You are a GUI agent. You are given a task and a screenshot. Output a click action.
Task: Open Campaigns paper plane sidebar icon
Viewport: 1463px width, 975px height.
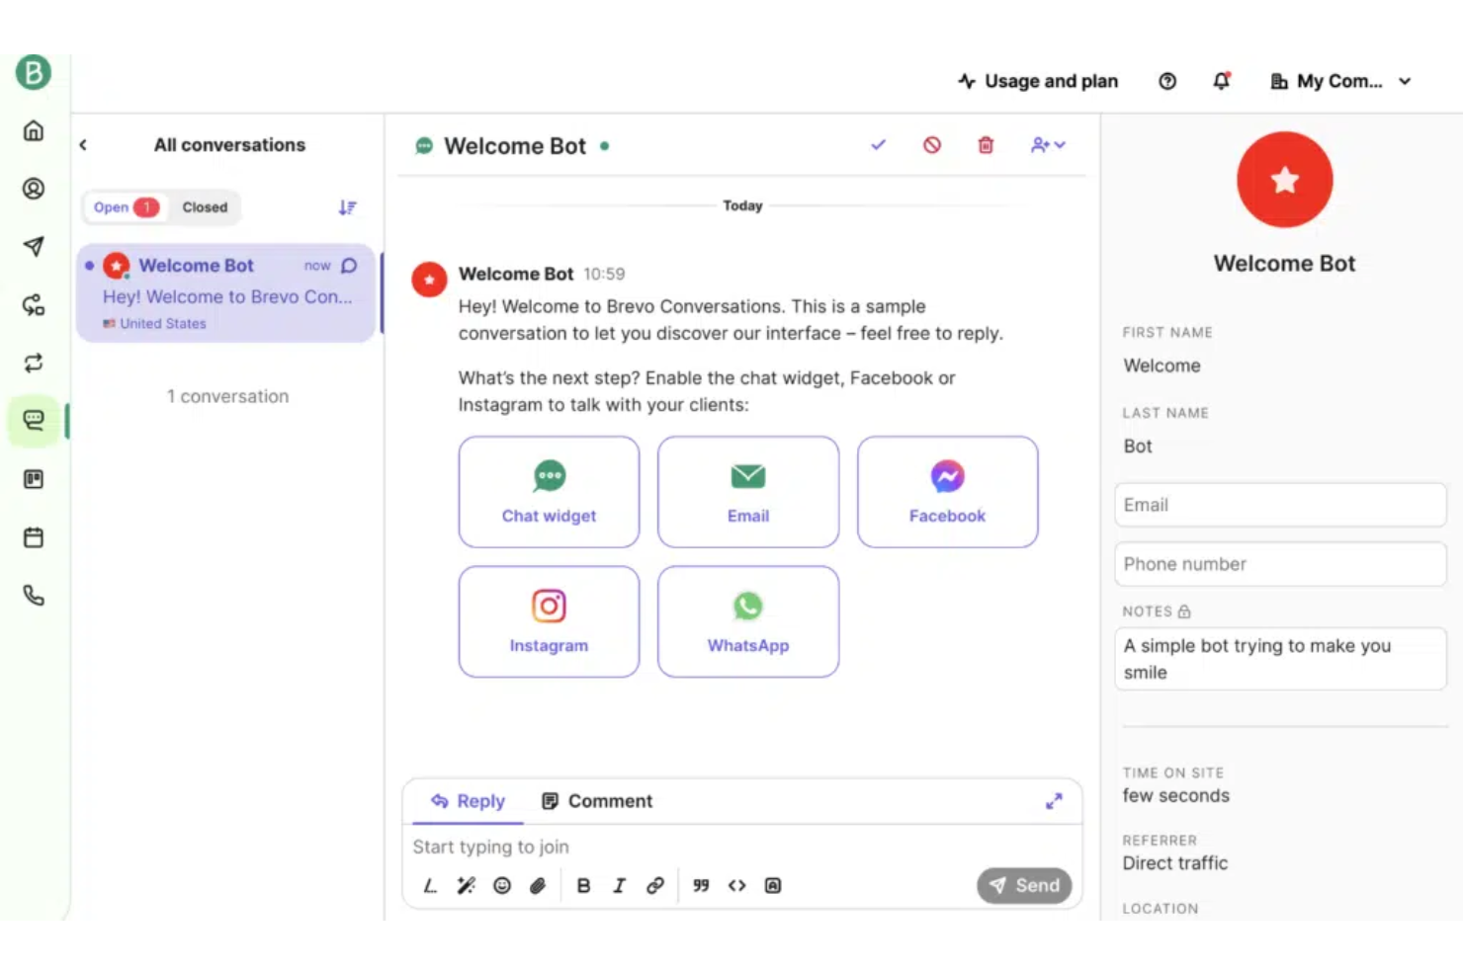pos(34,246)
